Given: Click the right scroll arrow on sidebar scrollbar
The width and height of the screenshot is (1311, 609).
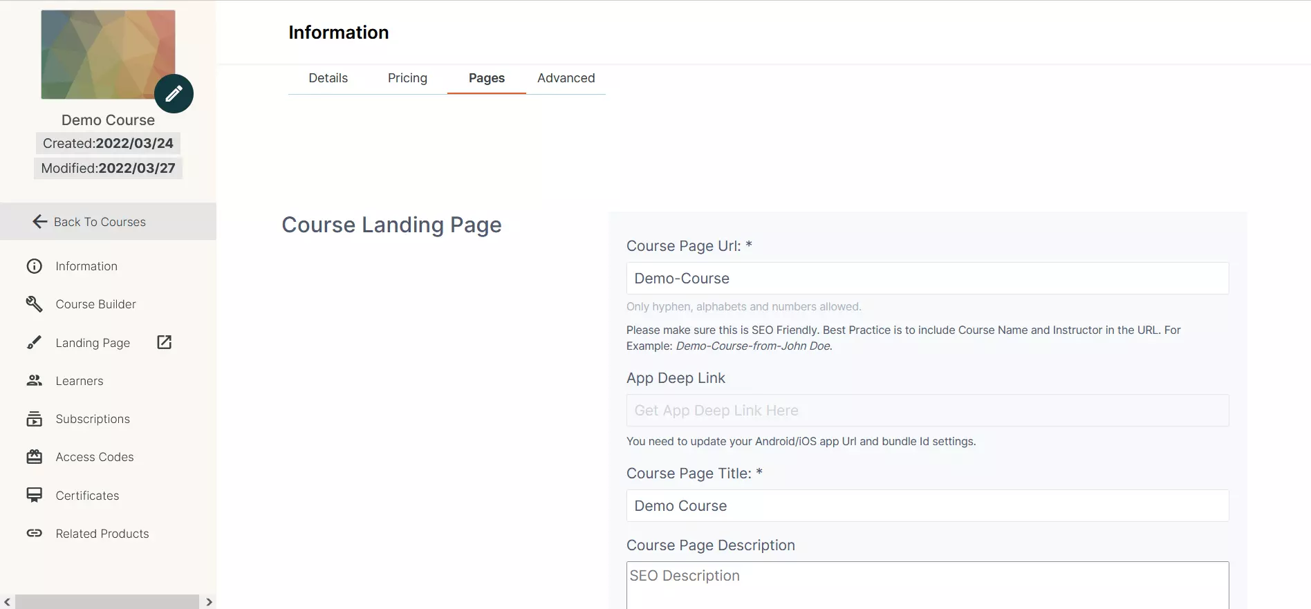Looking at the screenshot, I should (209, 602).
